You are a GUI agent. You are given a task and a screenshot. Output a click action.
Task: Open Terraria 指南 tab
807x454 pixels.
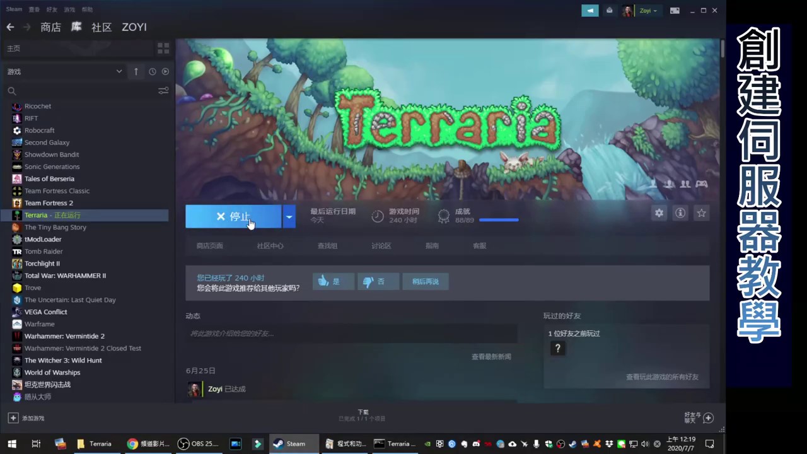tap(432, 246)
